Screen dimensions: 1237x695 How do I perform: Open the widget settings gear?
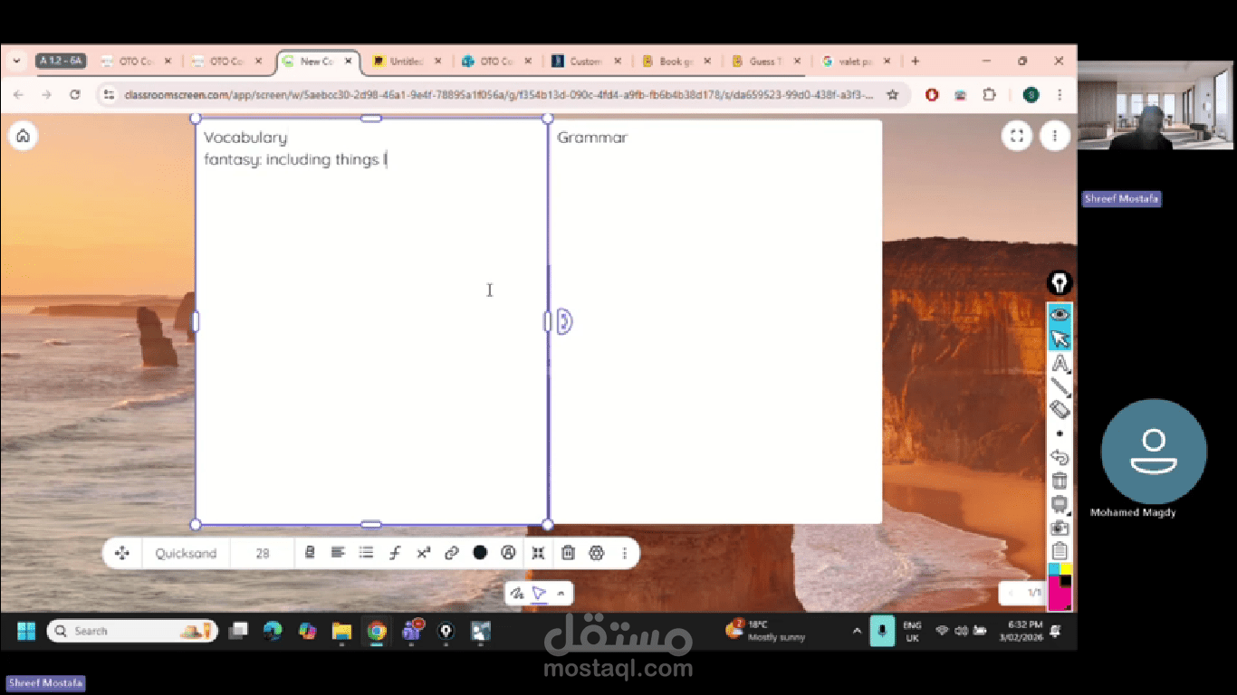pos(596,553)
